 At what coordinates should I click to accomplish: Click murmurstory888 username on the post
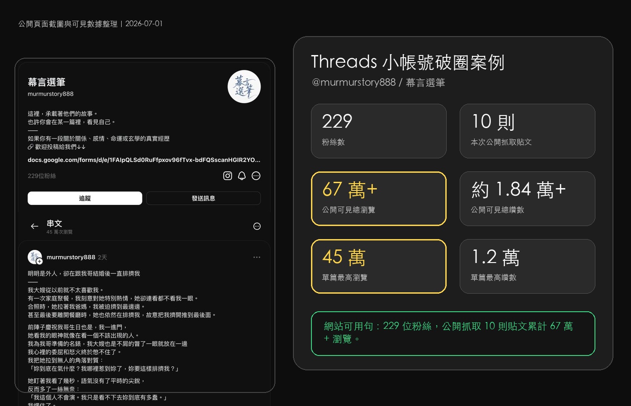pos(71,257)
